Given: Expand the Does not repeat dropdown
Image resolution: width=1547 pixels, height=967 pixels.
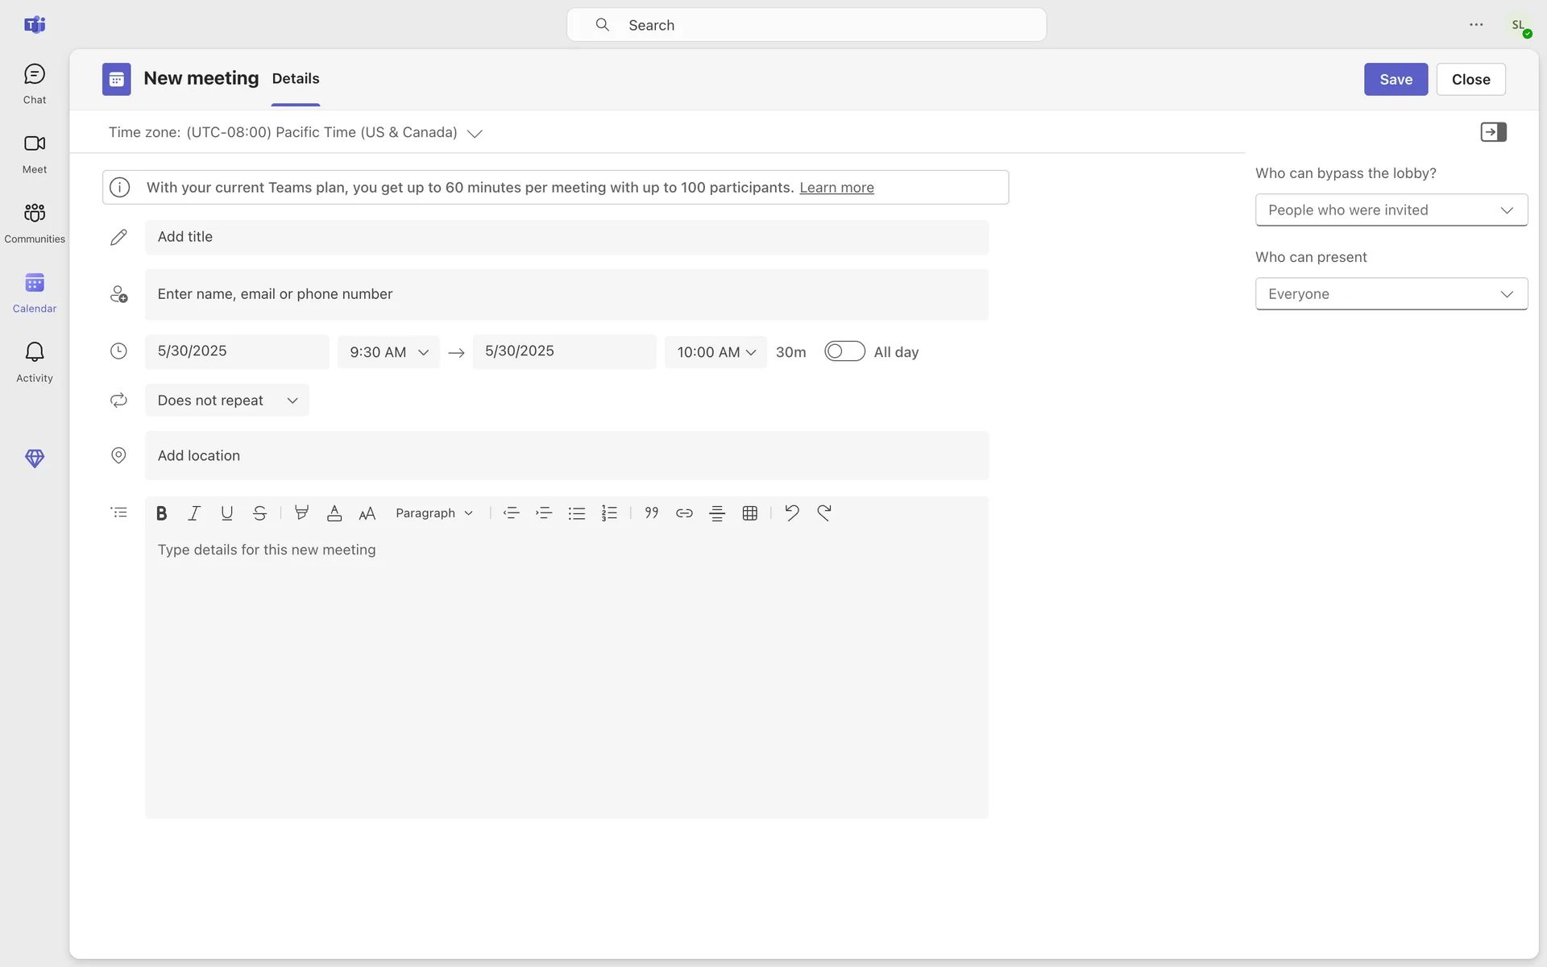Looking at the screenshot, I should click(x=227, y=400).
